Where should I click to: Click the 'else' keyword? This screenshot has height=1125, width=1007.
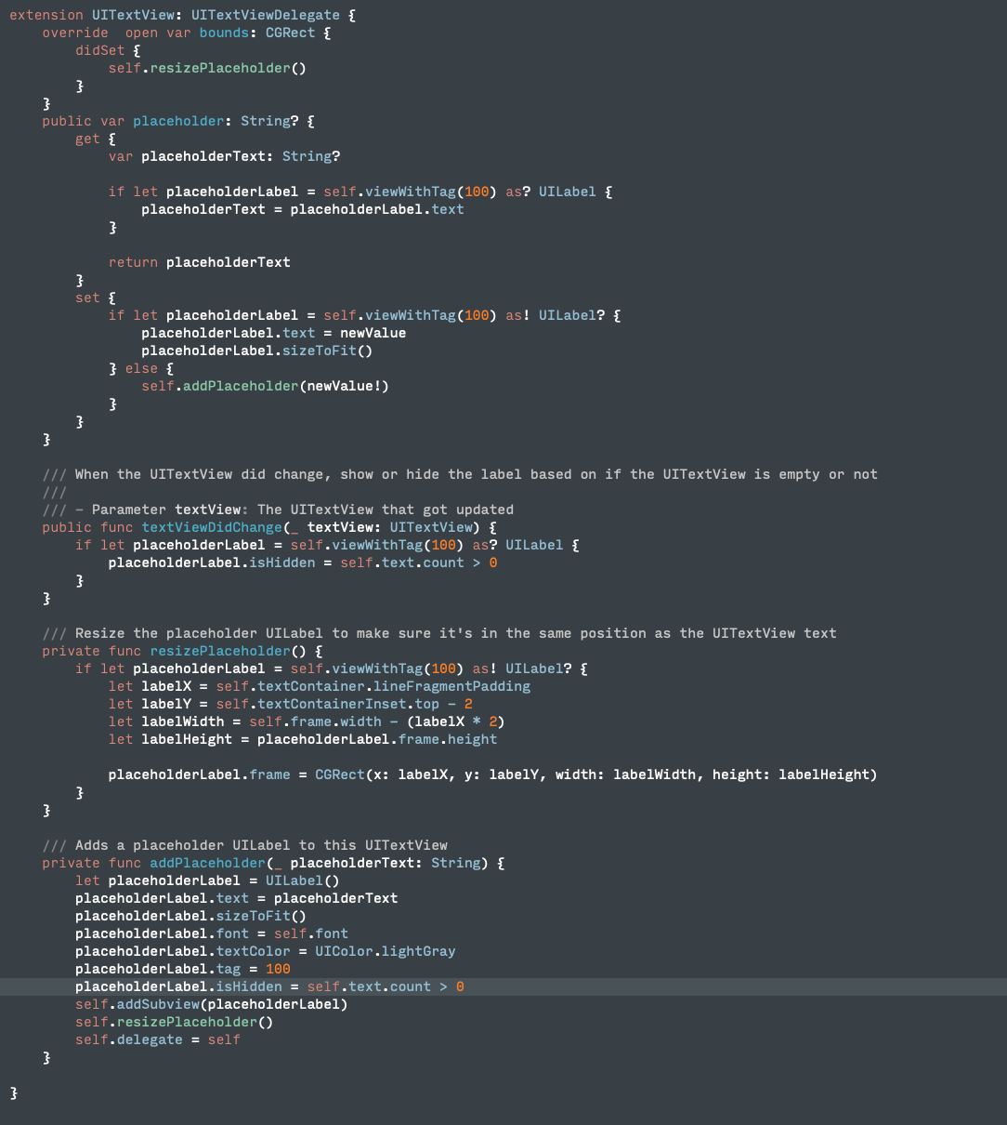click(141, 368)
